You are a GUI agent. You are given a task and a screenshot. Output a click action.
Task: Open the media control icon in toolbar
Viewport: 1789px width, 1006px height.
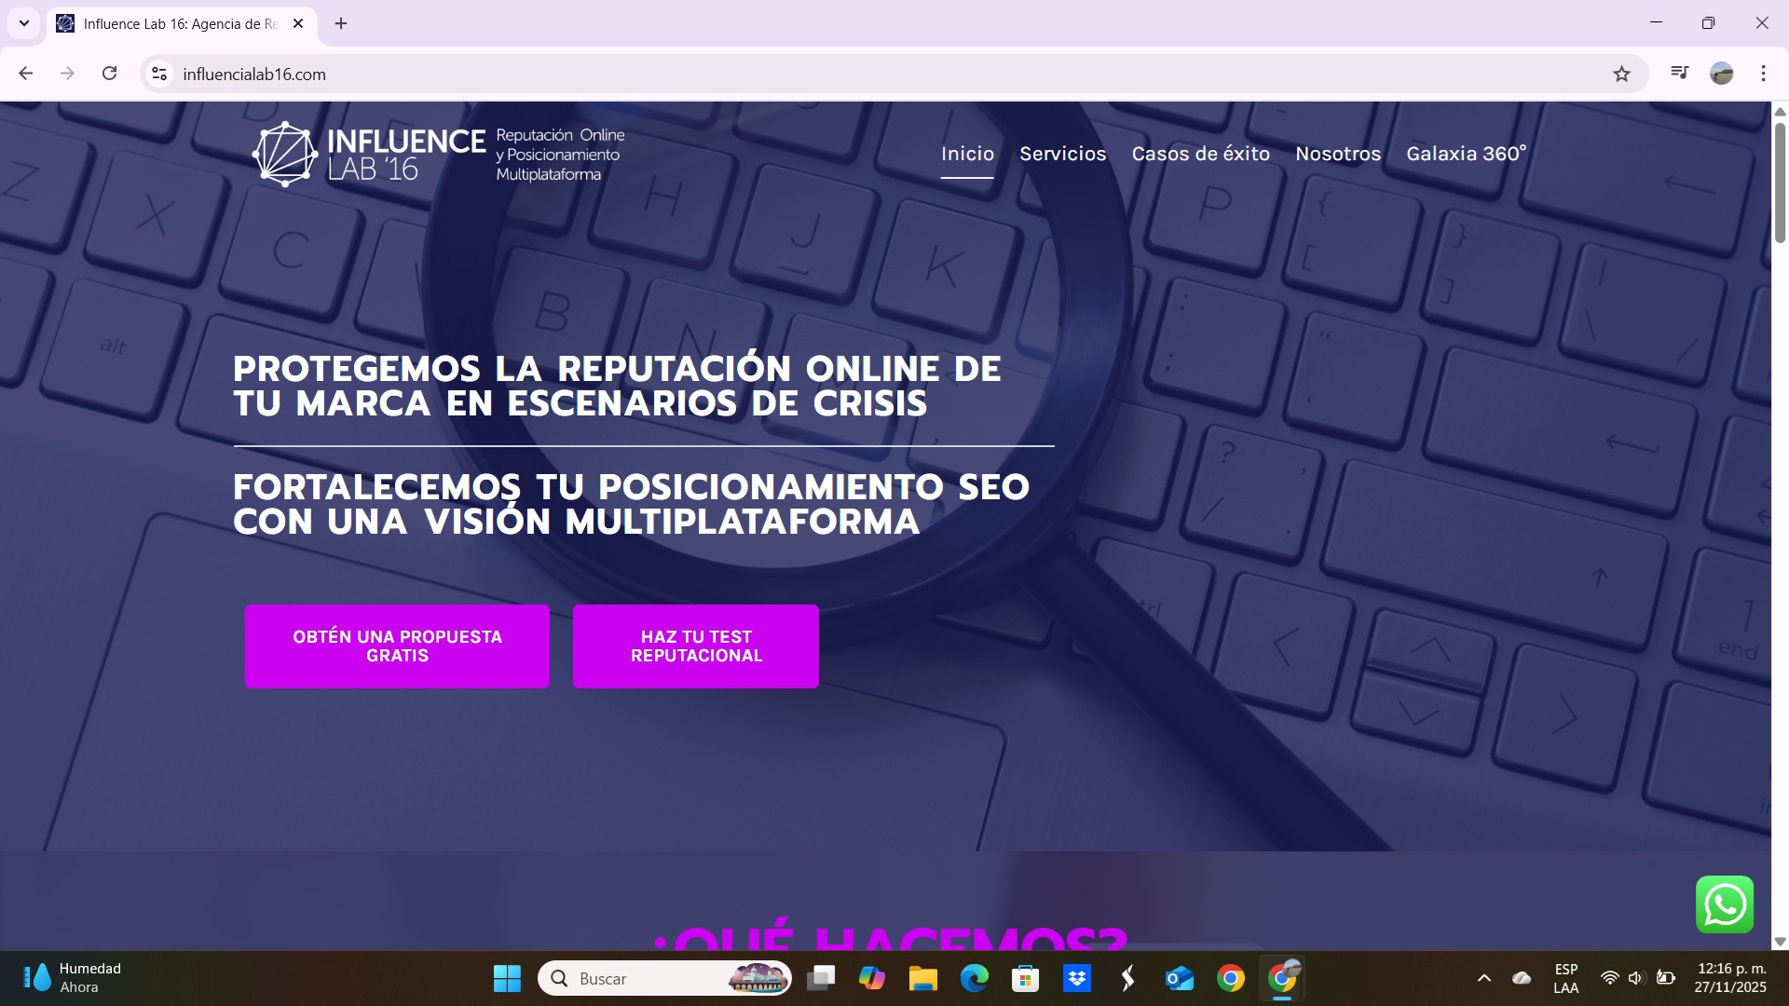point(1679,74)
